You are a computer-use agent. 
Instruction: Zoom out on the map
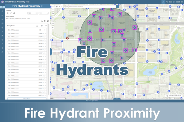(x=53, y=10)
